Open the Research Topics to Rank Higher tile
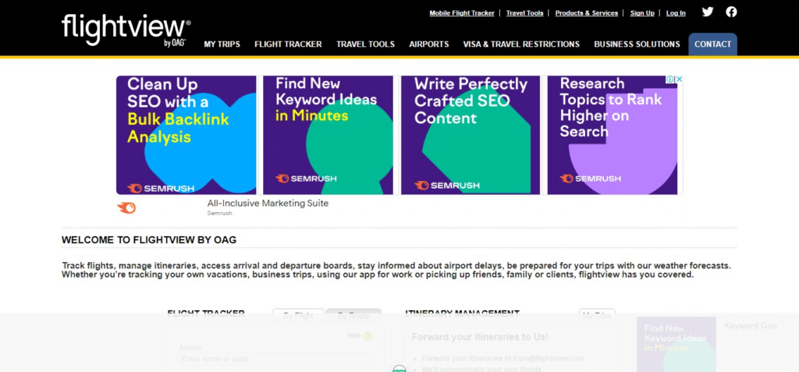 [613, 135]
